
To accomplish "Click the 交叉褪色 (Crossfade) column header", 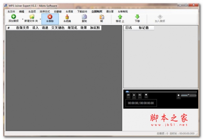I will (58, 28).
